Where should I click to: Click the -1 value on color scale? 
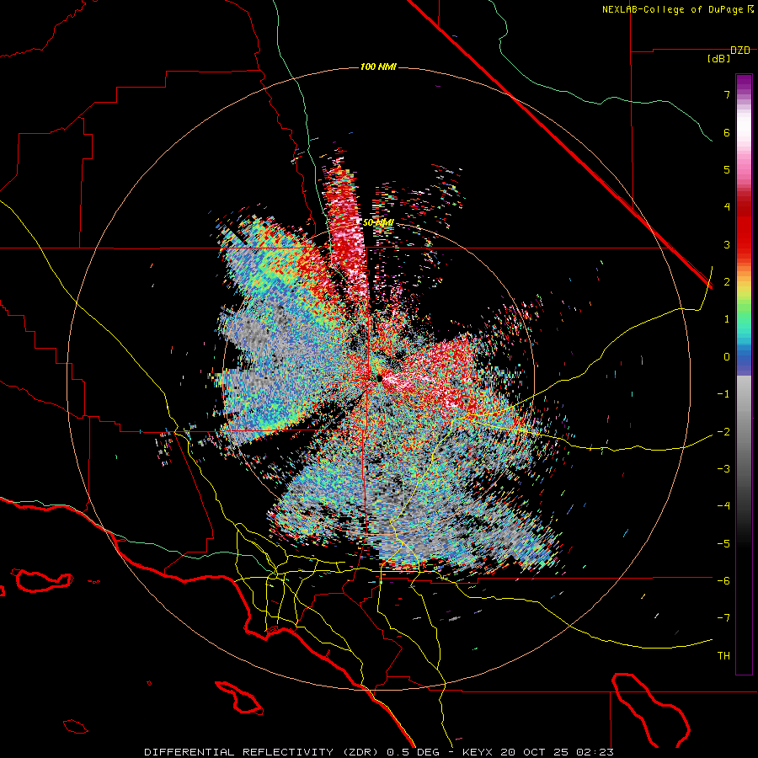(x=723, y=394)
